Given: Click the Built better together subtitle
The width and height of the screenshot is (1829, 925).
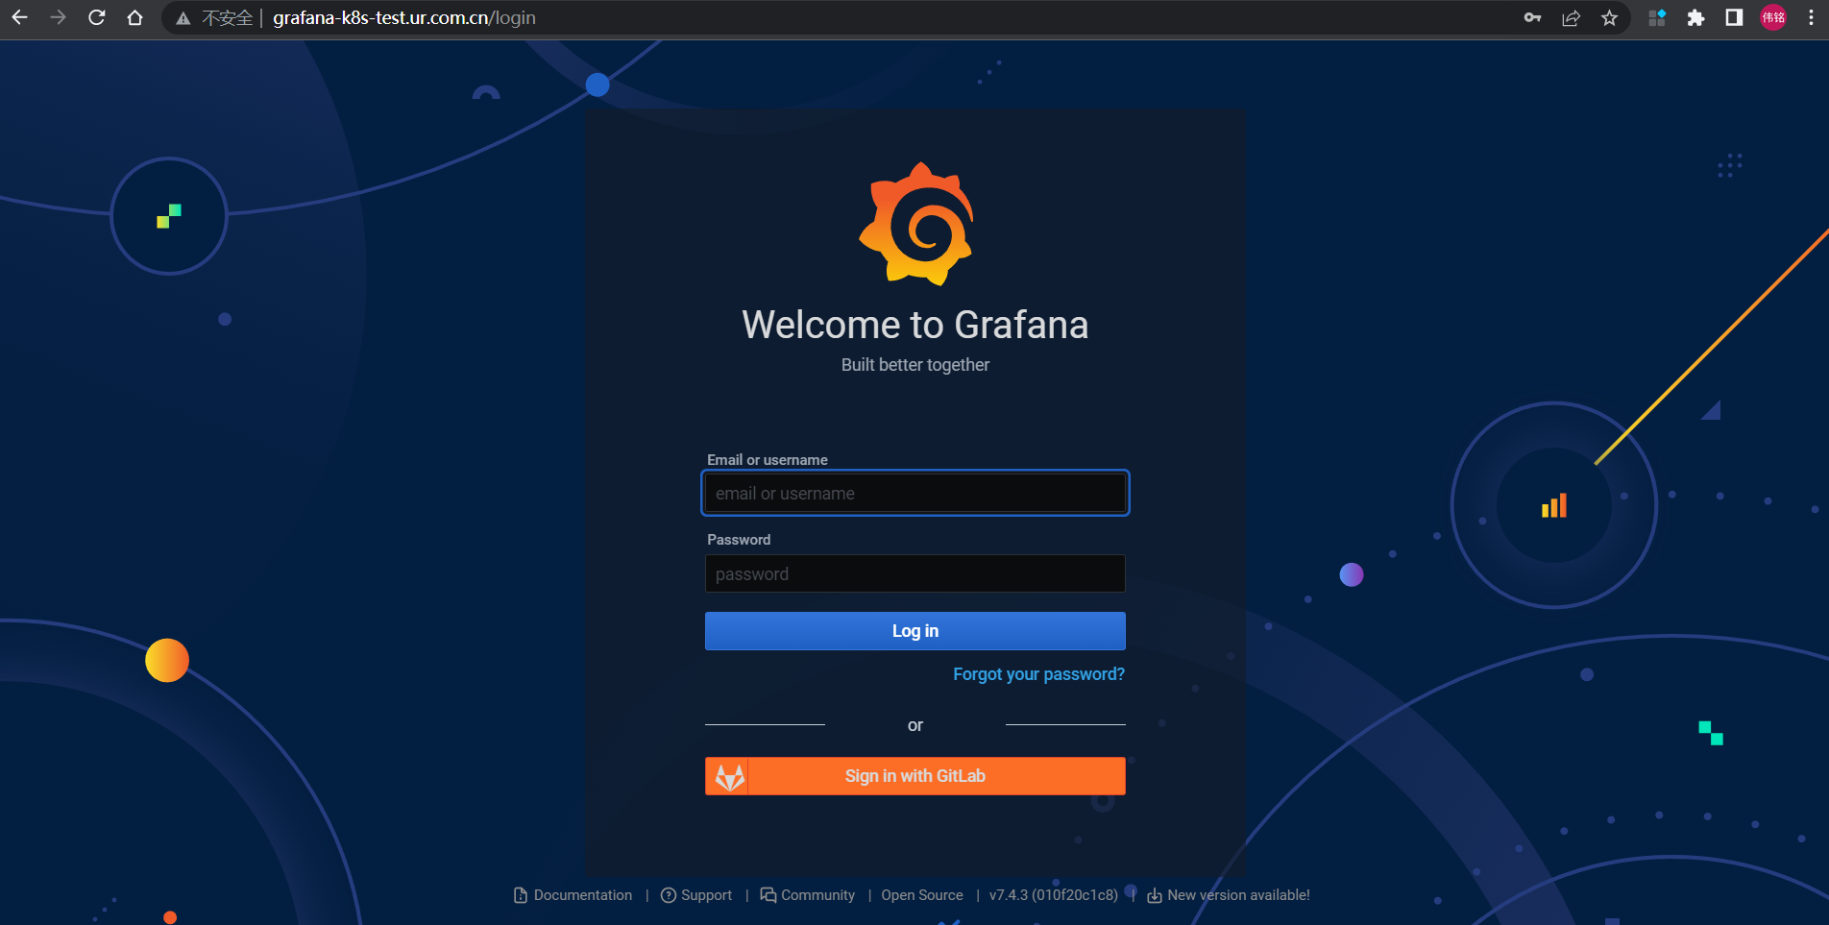Looking at the screenshot, I should coord(915,365).
